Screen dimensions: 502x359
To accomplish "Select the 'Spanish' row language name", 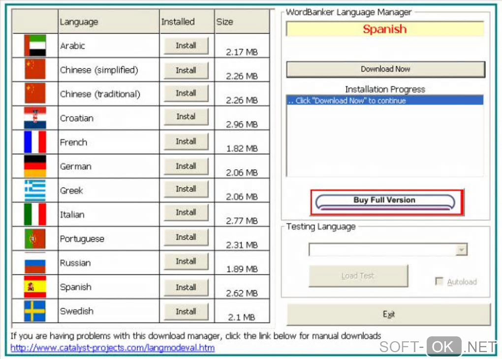I will (x=76, y=287).
